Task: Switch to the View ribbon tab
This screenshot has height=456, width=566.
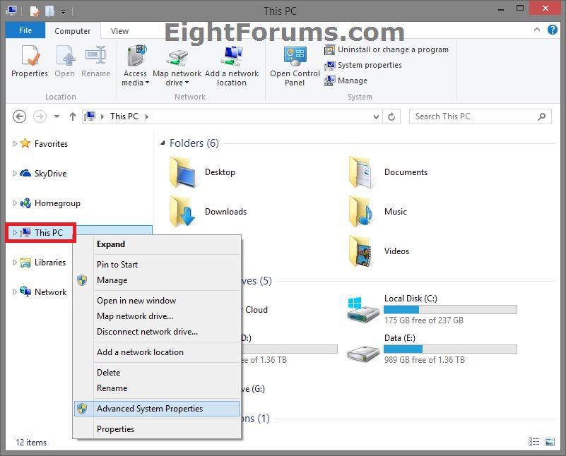Action: (119, 30)
